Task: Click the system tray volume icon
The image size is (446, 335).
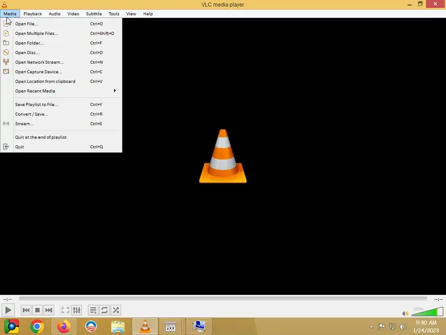Action: click(402, 326)
